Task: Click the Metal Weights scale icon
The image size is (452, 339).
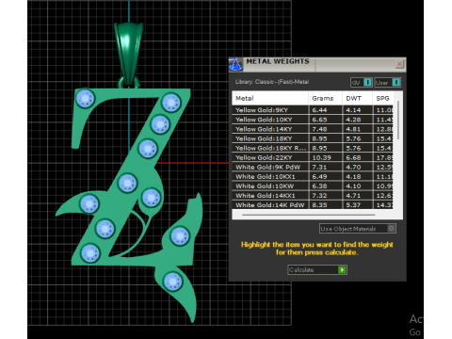Action: coord(235,64)
